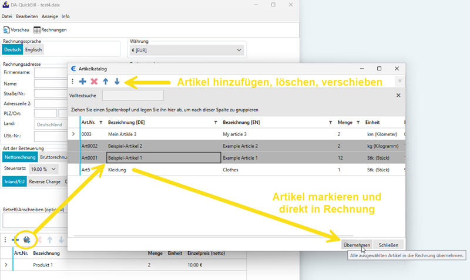Expand the row for article 0003
This screenshot has width=470, height=280.
coord(73,134)
